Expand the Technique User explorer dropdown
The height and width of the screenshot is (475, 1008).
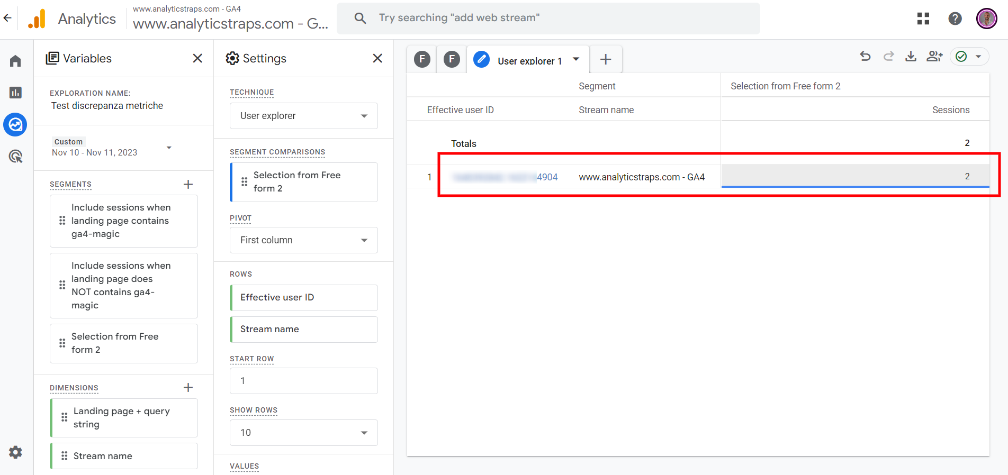(303, 116)
